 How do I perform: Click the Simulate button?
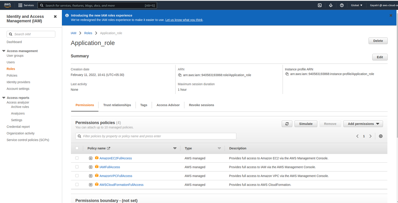[306, 124]
